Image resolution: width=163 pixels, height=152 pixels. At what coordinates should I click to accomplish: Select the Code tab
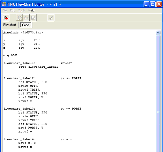pyautogui.click(x=25, y=25)
